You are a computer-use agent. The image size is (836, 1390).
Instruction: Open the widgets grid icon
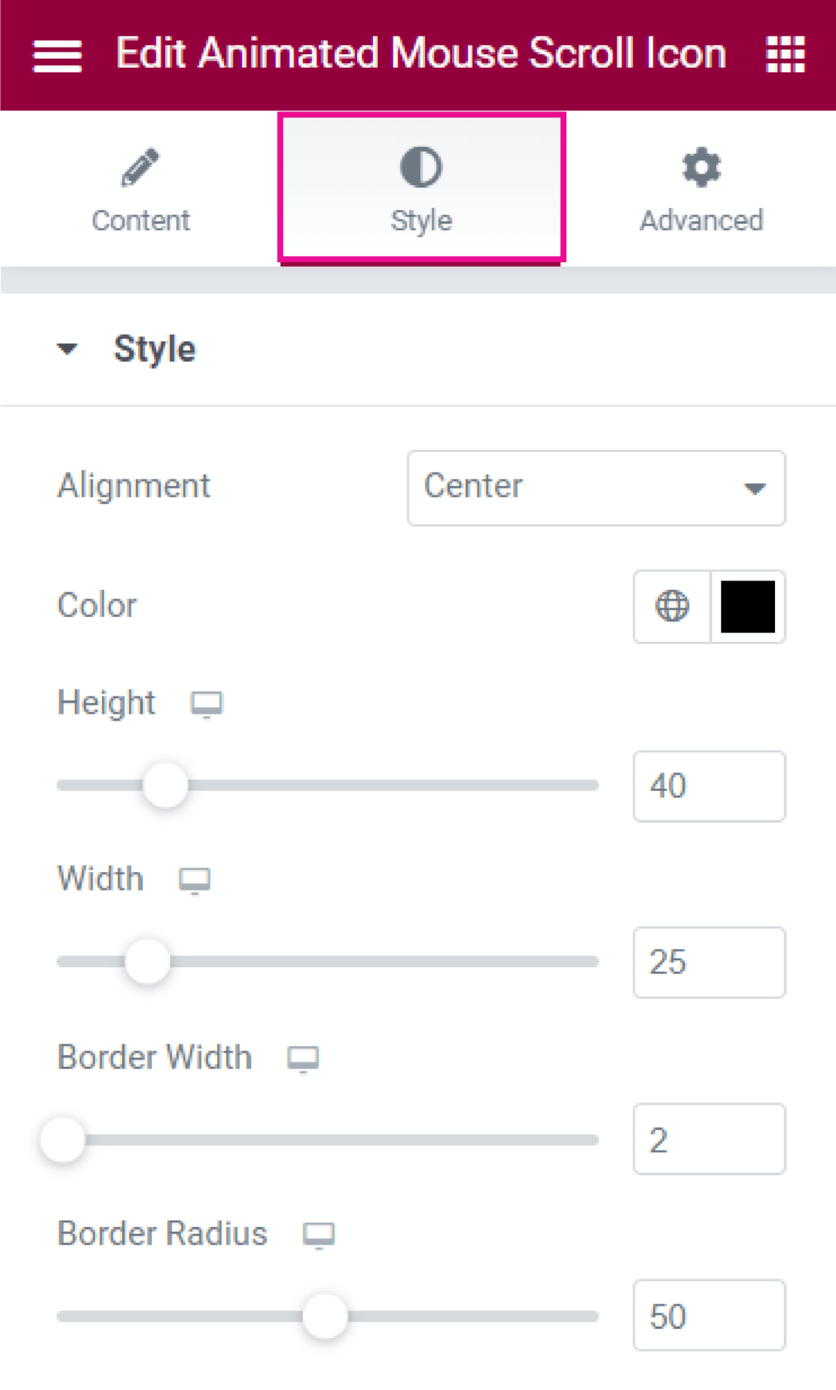pyautogui.click(x=785, y=54)
